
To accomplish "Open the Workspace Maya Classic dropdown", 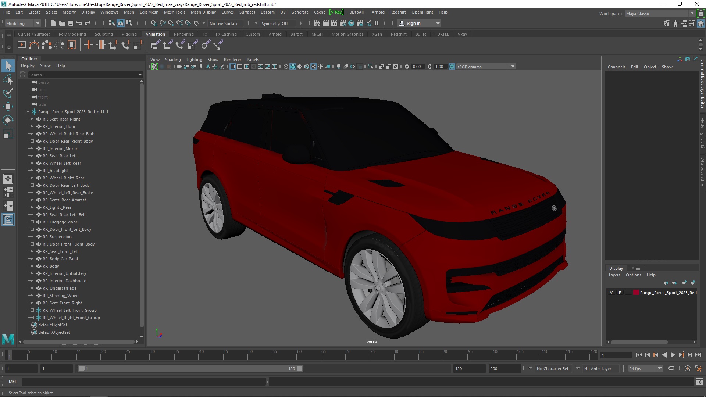I will click(x=660, y=14).
